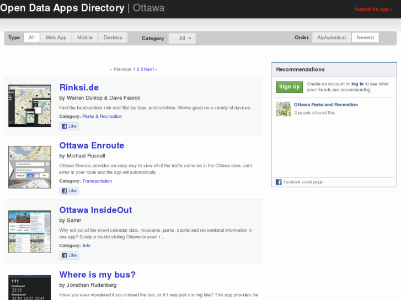Click the author text 'by Jonathan Rudenberg'
Viewport: 401px width, 300px height.
(88, 285)
